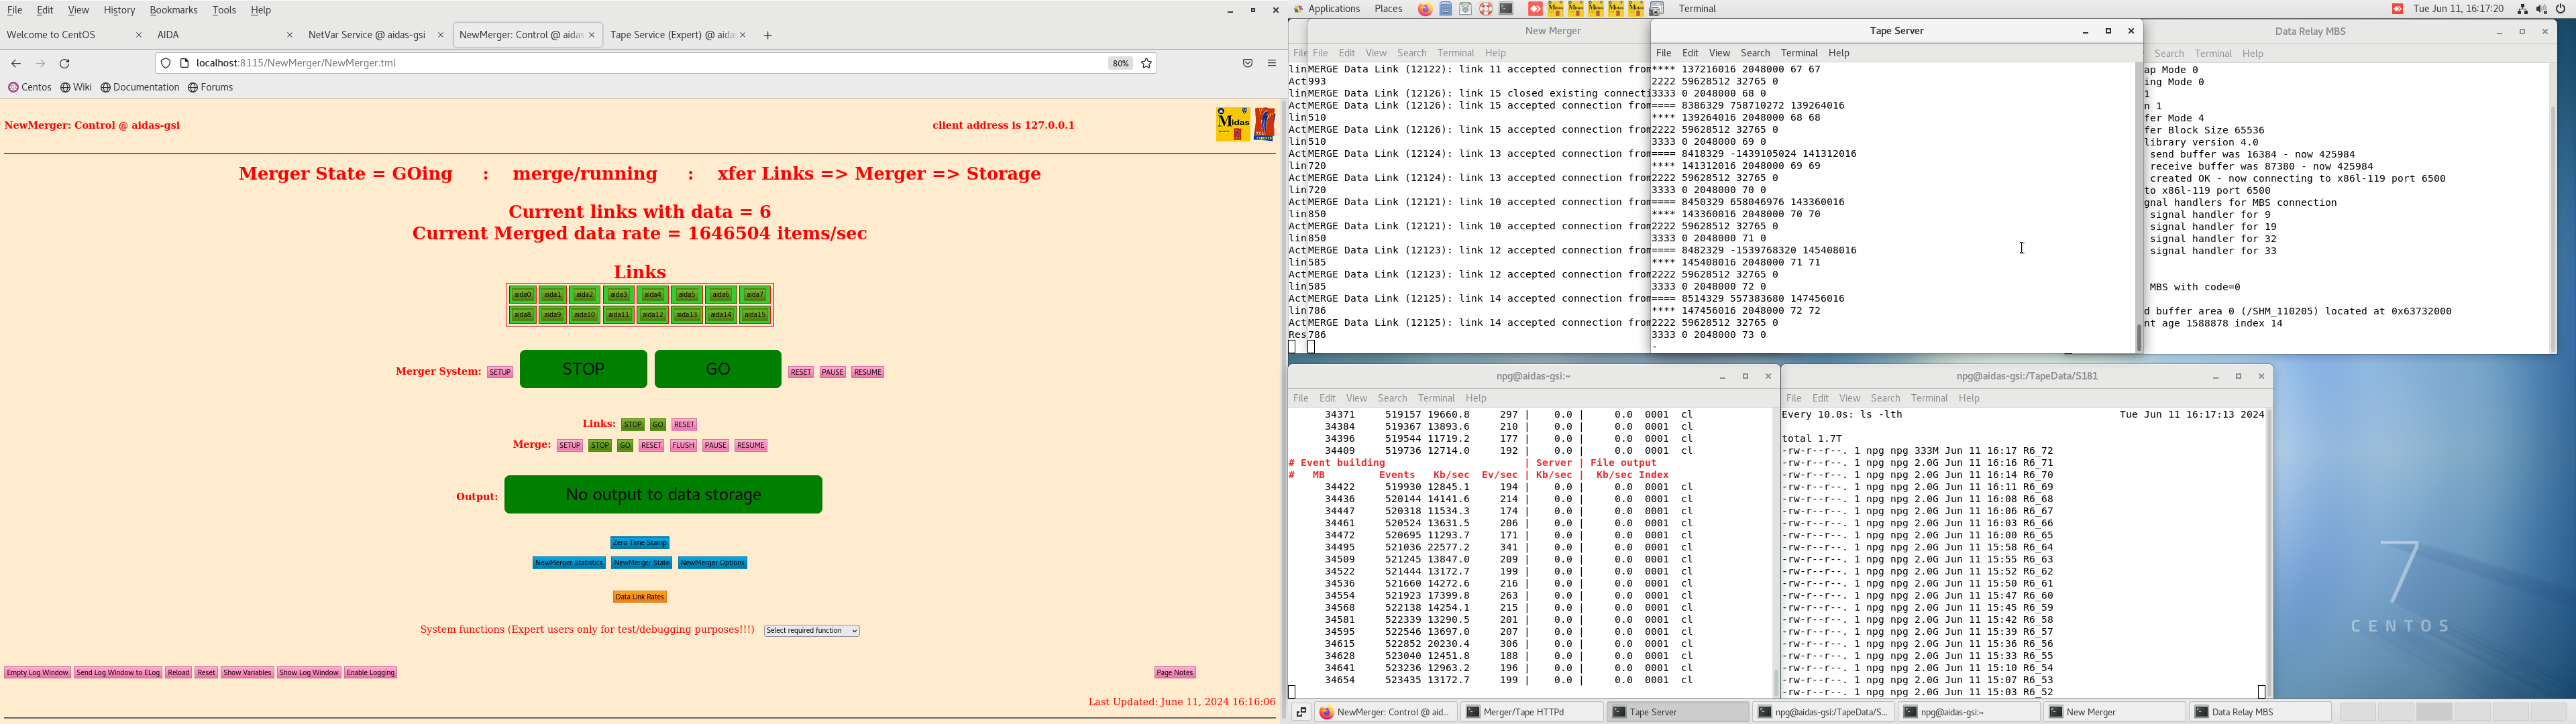Switch to NetVar Service browser tab
This screenshot has width=2576, height=724.
(367, 35)
